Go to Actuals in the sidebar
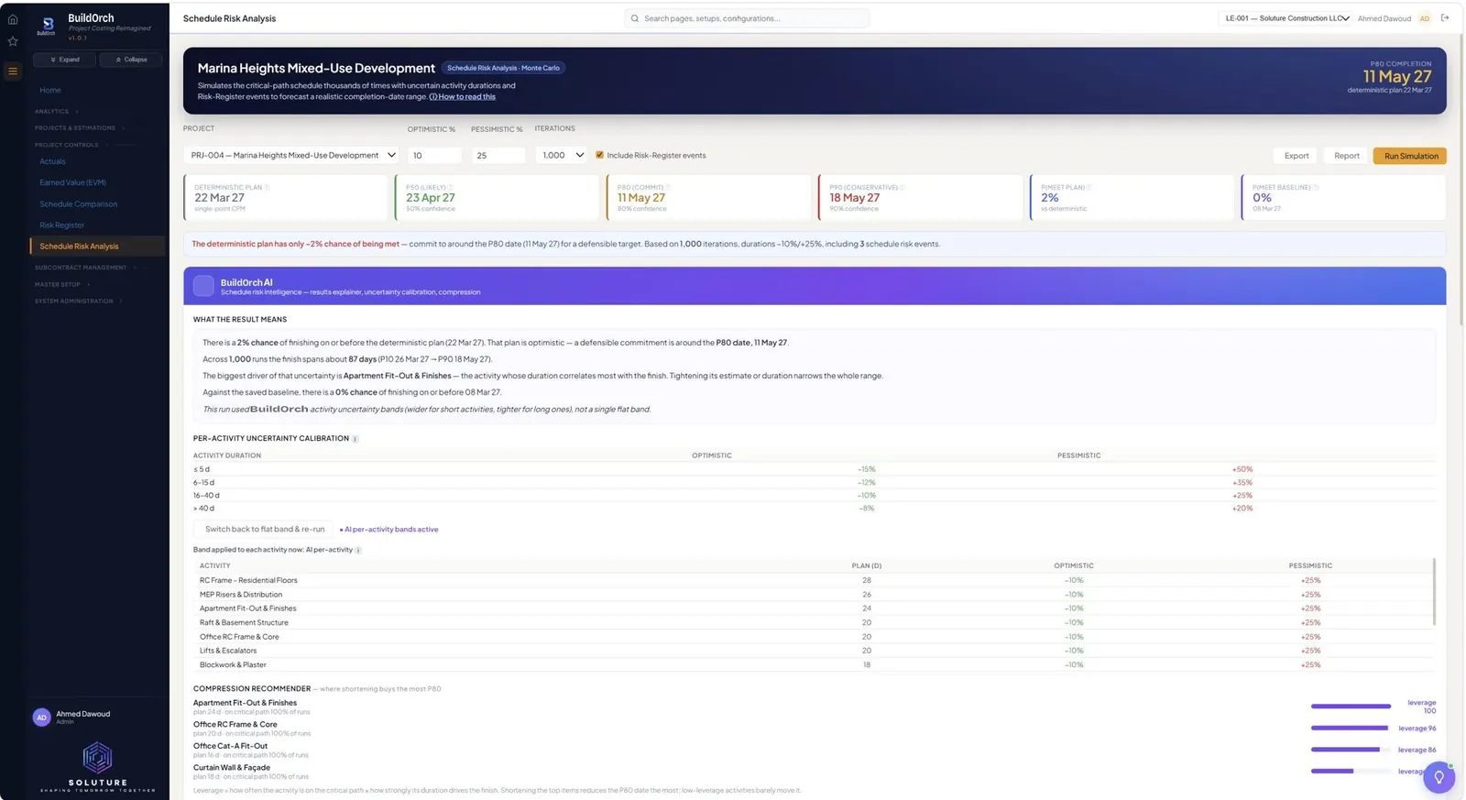This screenshot has height=800, width=1466. coord(52,161)
